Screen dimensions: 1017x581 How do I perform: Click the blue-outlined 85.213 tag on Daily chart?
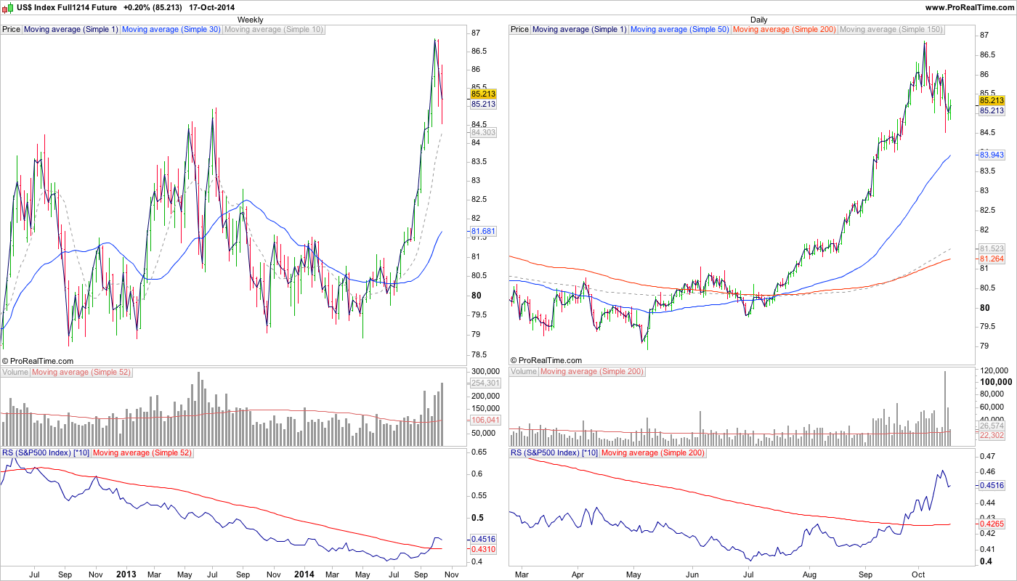click(x=992, y=110)
